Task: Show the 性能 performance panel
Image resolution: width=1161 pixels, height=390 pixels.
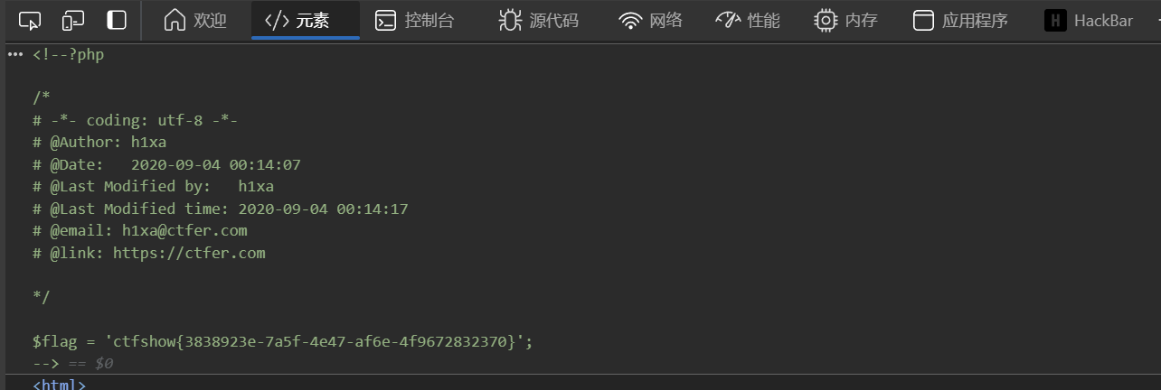Action: 747,21
